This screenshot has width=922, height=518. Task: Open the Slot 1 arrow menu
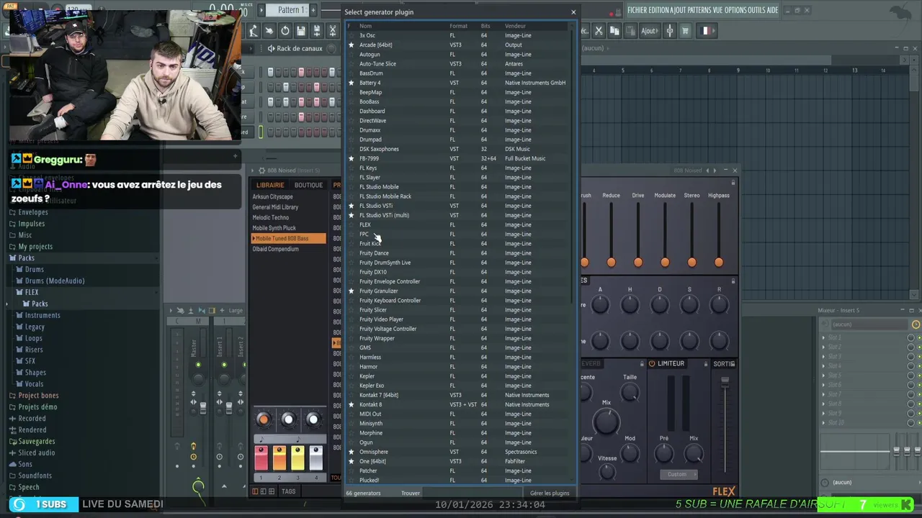coord(824,337)
